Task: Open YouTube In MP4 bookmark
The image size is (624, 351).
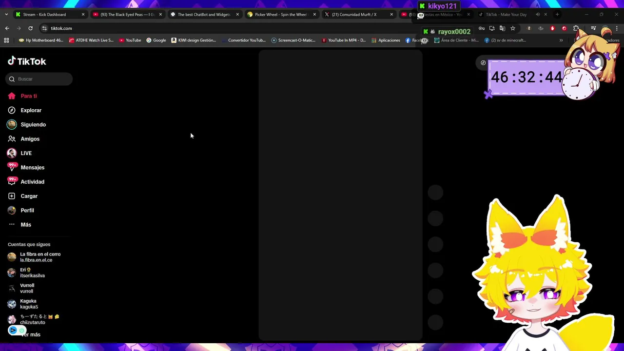Action: pos(344,40)
